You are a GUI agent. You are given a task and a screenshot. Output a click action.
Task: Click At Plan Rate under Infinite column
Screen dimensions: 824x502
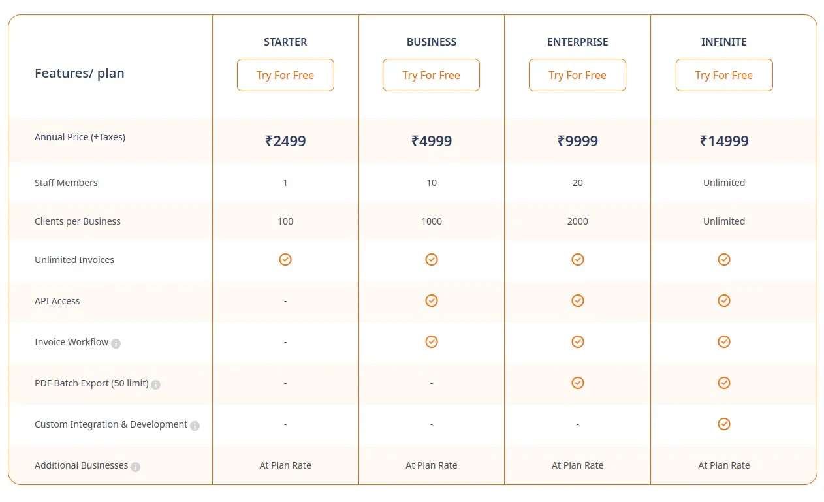pyautogui.click(x=724, y=465)
